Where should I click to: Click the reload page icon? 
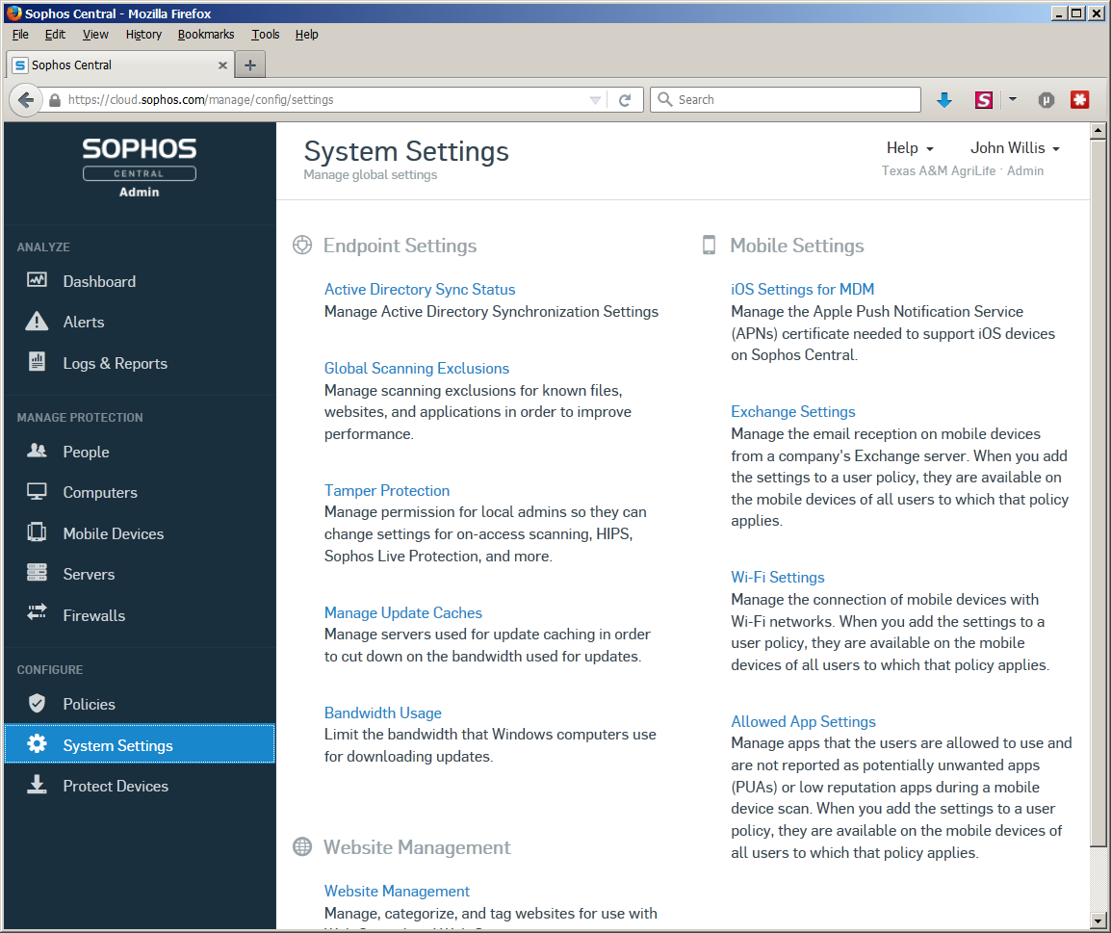coord(625,100)
